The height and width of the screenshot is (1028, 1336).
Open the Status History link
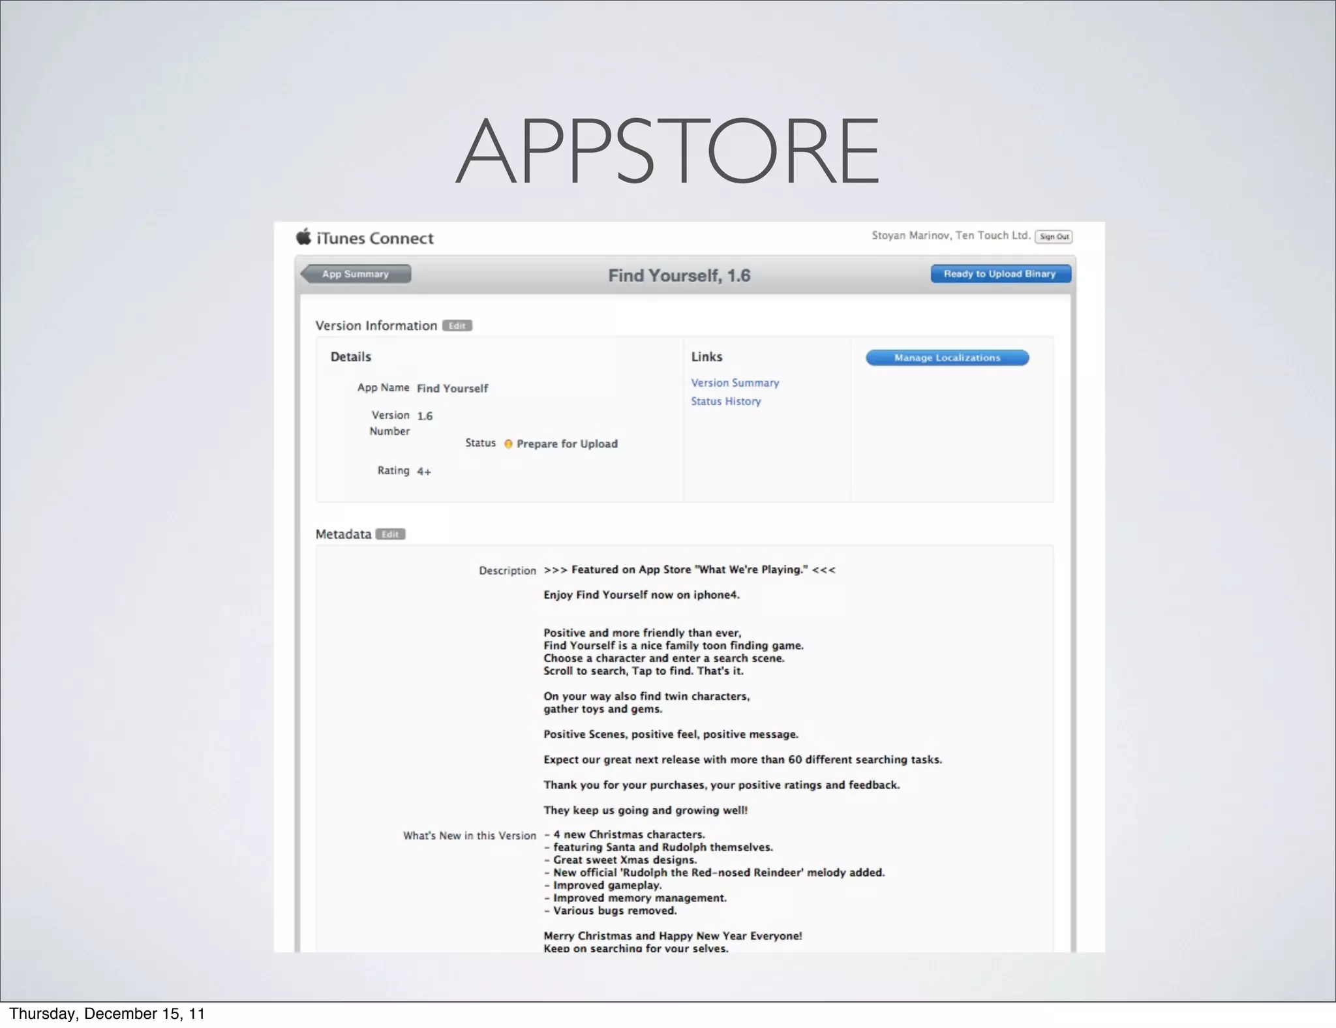coord(726,401)
